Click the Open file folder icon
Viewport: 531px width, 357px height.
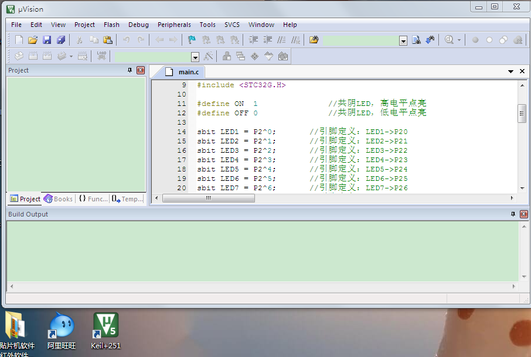(x=33, y=40)
